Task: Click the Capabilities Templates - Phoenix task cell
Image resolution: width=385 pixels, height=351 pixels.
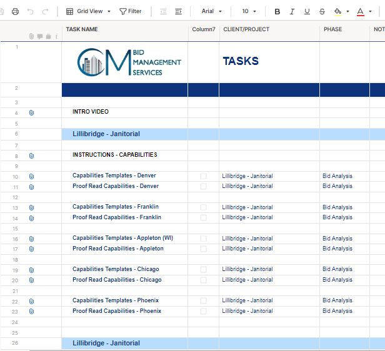Action: pos(125,301)
